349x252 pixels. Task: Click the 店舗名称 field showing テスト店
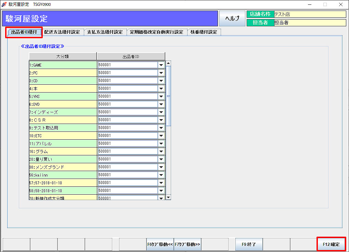tap(310, 14)
